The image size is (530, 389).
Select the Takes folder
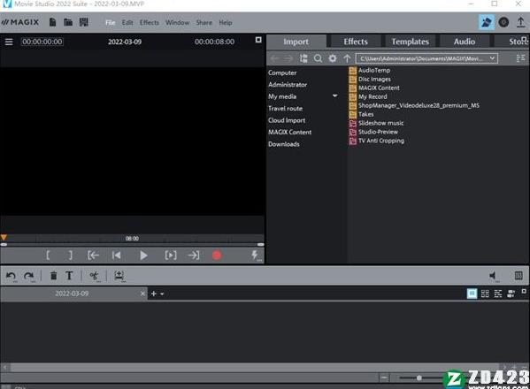[365, 114]
